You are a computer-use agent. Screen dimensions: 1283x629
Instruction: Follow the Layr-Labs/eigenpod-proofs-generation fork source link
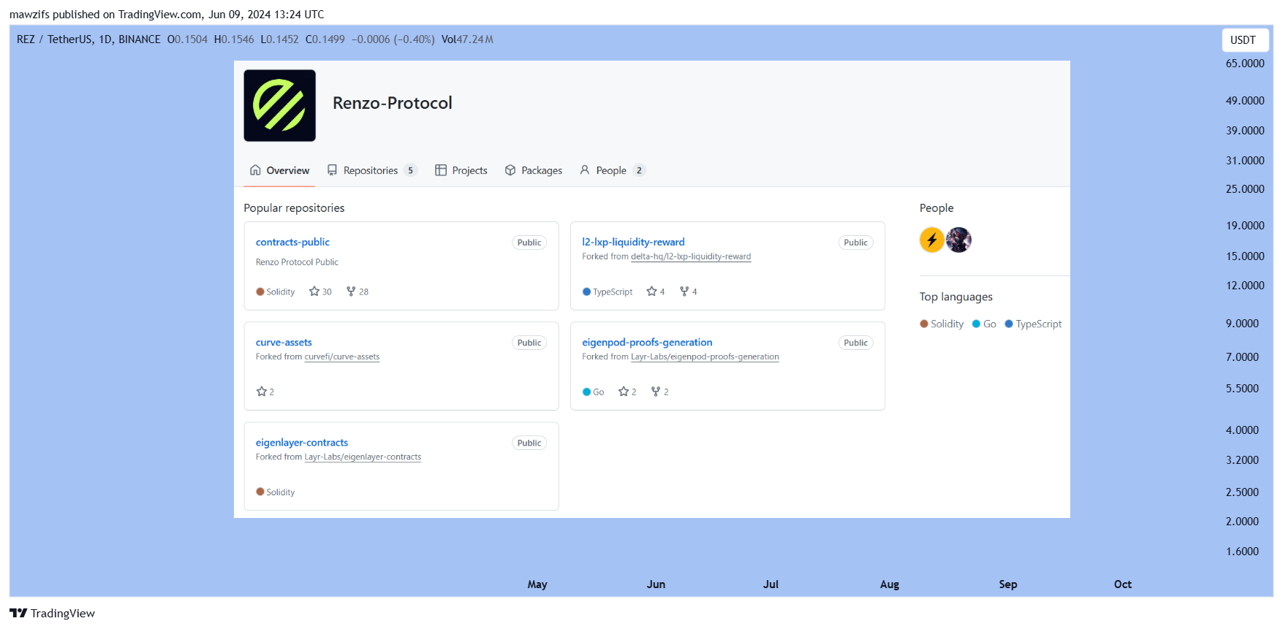[705, 357]
